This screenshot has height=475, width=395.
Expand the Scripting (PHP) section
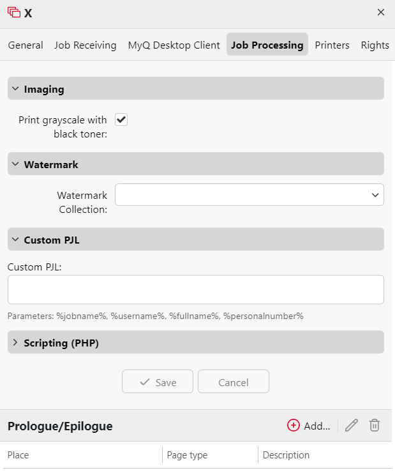16,343
